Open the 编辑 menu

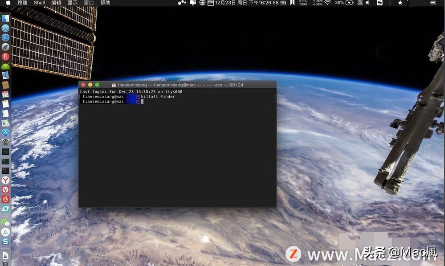tap(56, 3)
